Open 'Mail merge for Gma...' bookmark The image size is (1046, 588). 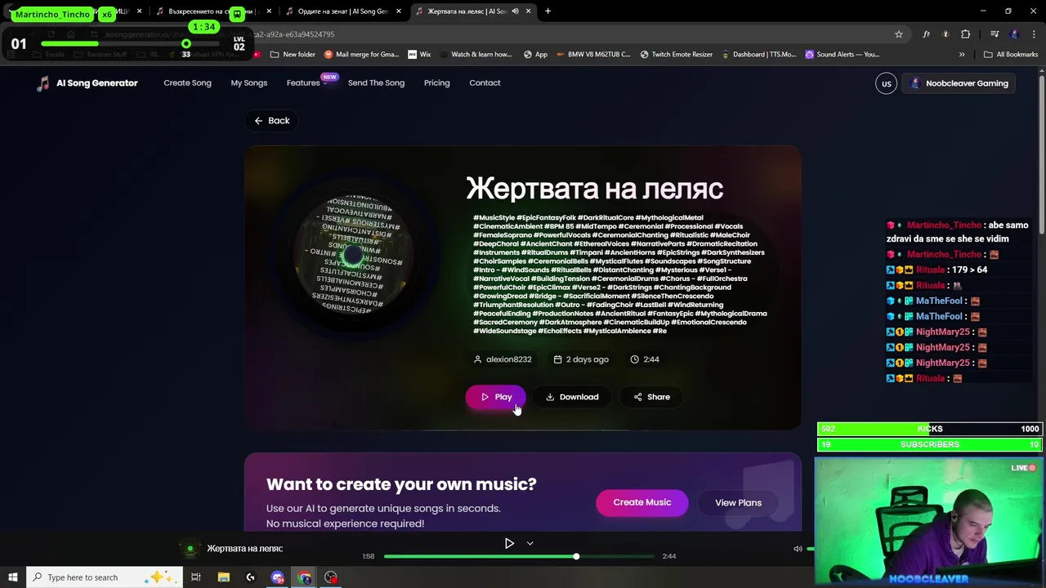click(361, 55)
